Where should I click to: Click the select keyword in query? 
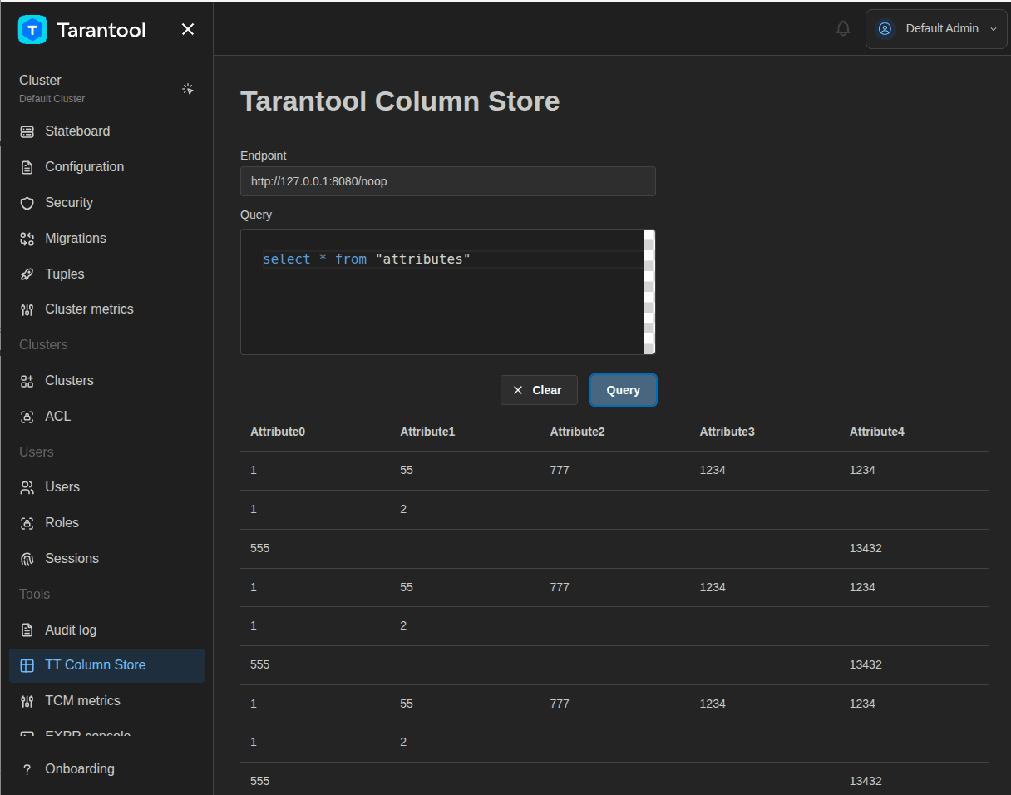click(x=287, y=259)
